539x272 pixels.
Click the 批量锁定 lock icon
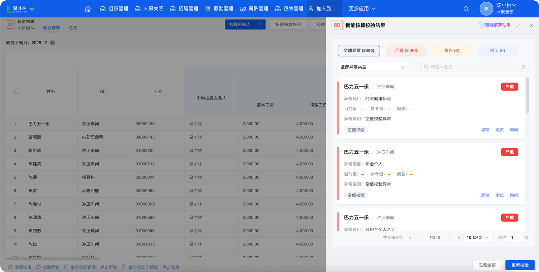[x=10, y=267]
